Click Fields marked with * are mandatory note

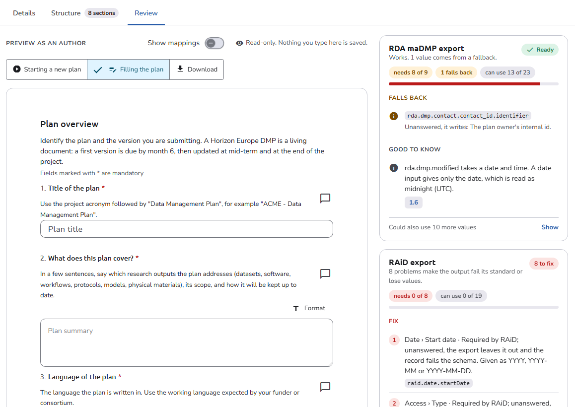pos(92,173)
